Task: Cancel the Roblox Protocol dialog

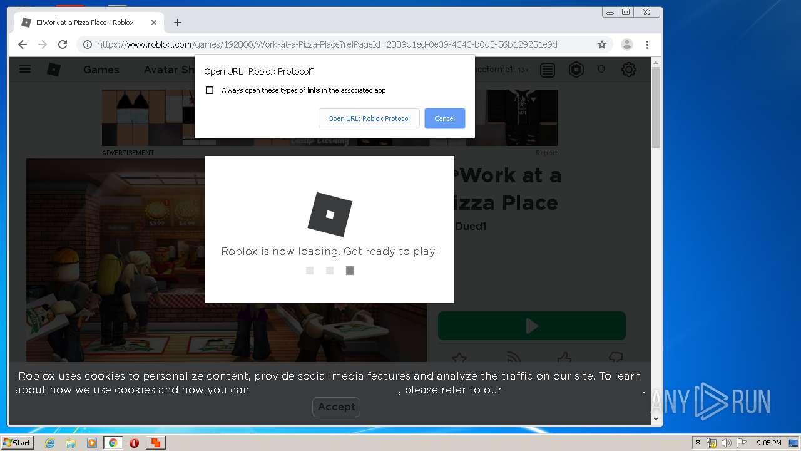Action: [444, 118]
